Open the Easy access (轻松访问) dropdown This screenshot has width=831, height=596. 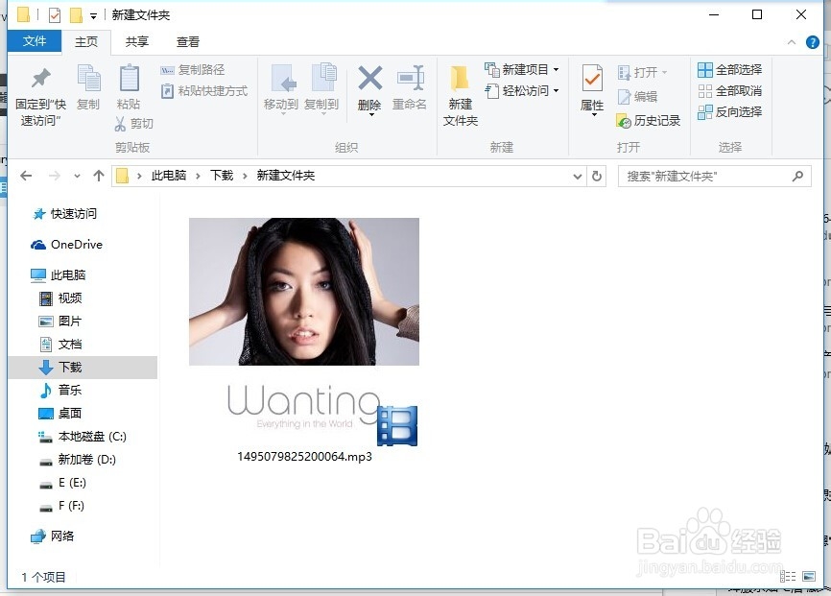[522, 90]
